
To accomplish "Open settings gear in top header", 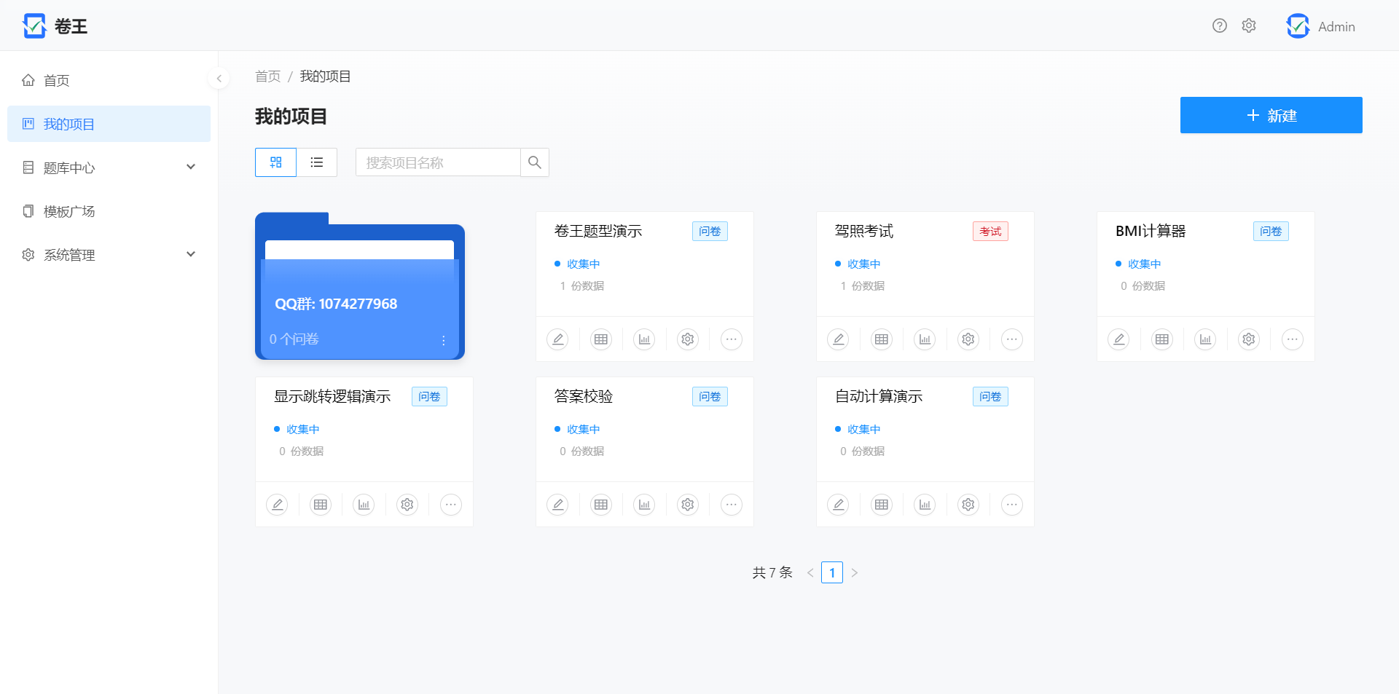I will 1249,26.
